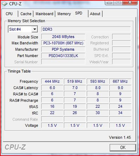The height and width of the screenshot is (156, 140).
Task: Select the Slot #4 combo box
Action: [x=23, y=29]
